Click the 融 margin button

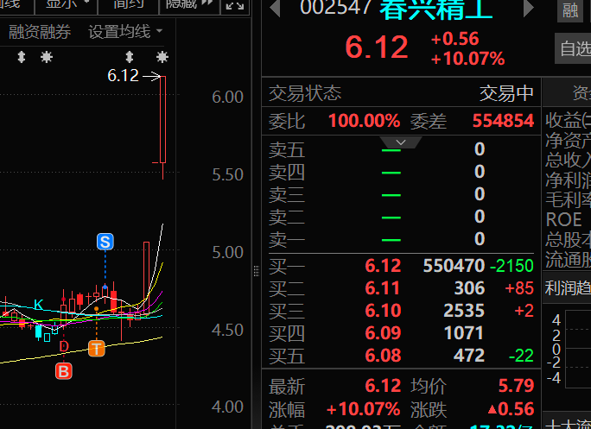570,10
